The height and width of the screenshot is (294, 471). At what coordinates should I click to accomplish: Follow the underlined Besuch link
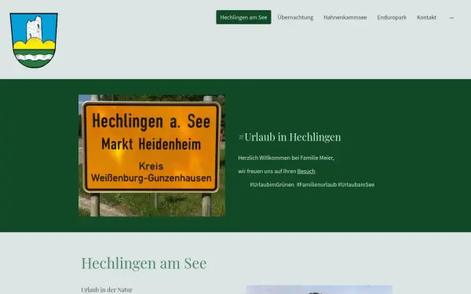coord(306,171)
